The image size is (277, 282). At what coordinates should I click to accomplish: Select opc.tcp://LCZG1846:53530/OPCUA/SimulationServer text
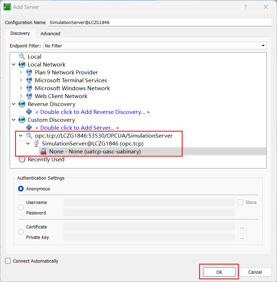click(x=104, y=135)
